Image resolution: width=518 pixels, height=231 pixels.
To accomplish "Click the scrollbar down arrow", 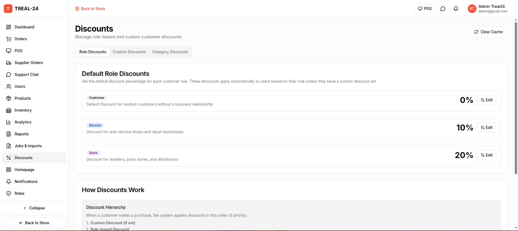I will click(516, 228).
